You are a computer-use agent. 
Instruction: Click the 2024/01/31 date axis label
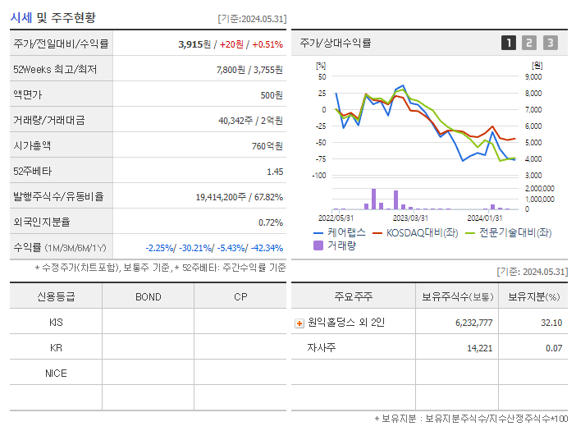[485, 218]
